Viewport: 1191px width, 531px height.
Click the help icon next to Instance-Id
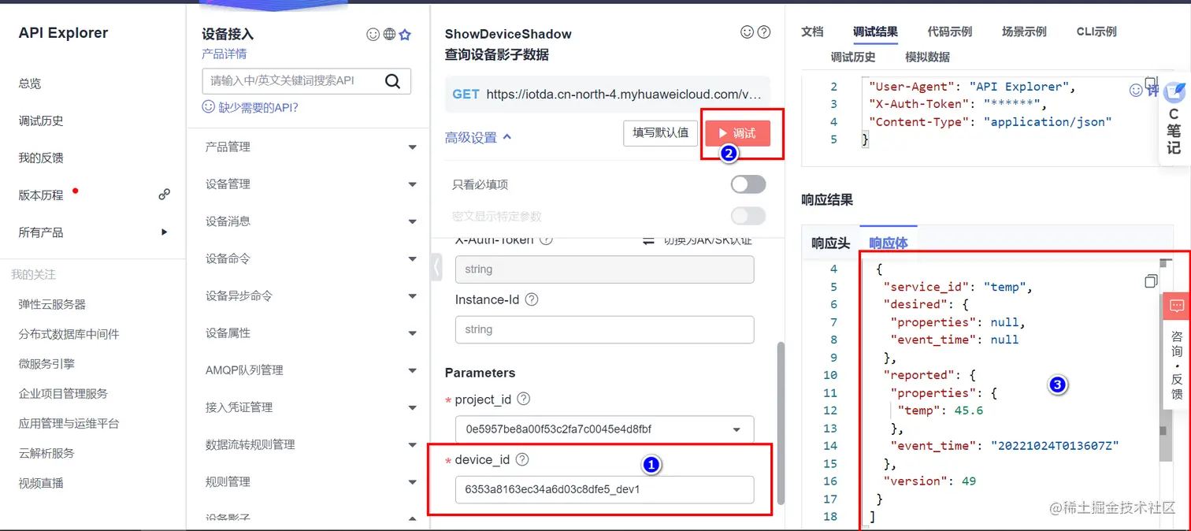532,300
